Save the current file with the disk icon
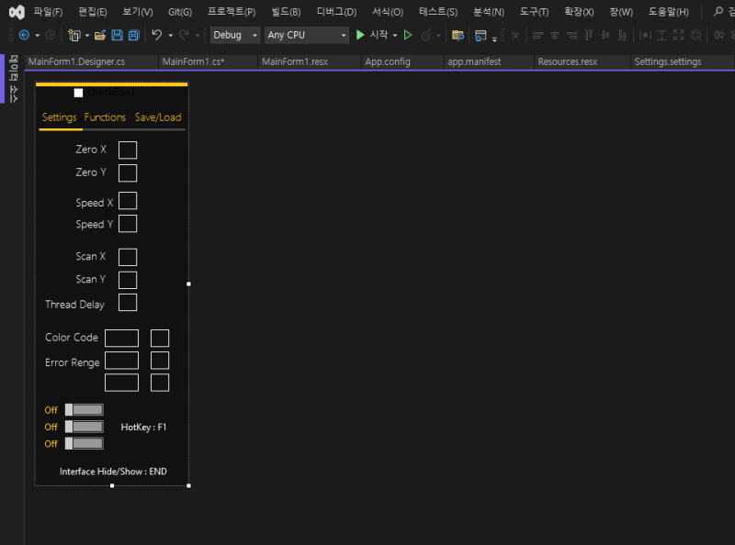This screenshot has height=545, width=735. (x=117, y=35)
